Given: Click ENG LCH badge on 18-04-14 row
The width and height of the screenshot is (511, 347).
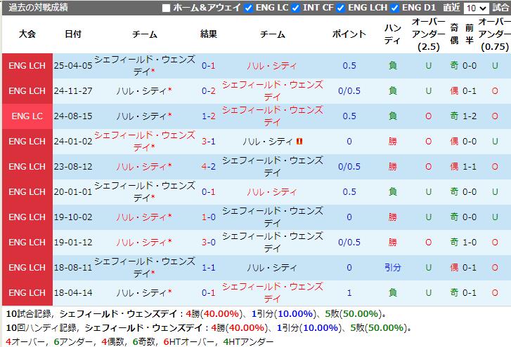Looking at the screenshot, I should coord(27,293).
